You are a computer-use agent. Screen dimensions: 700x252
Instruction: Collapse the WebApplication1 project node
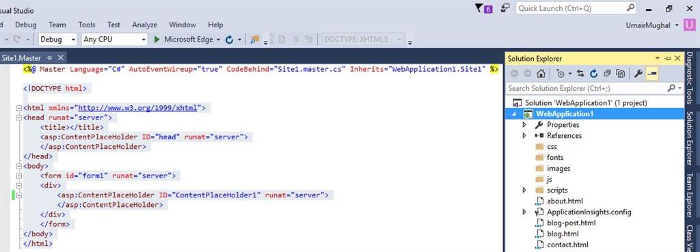point(514,114)
